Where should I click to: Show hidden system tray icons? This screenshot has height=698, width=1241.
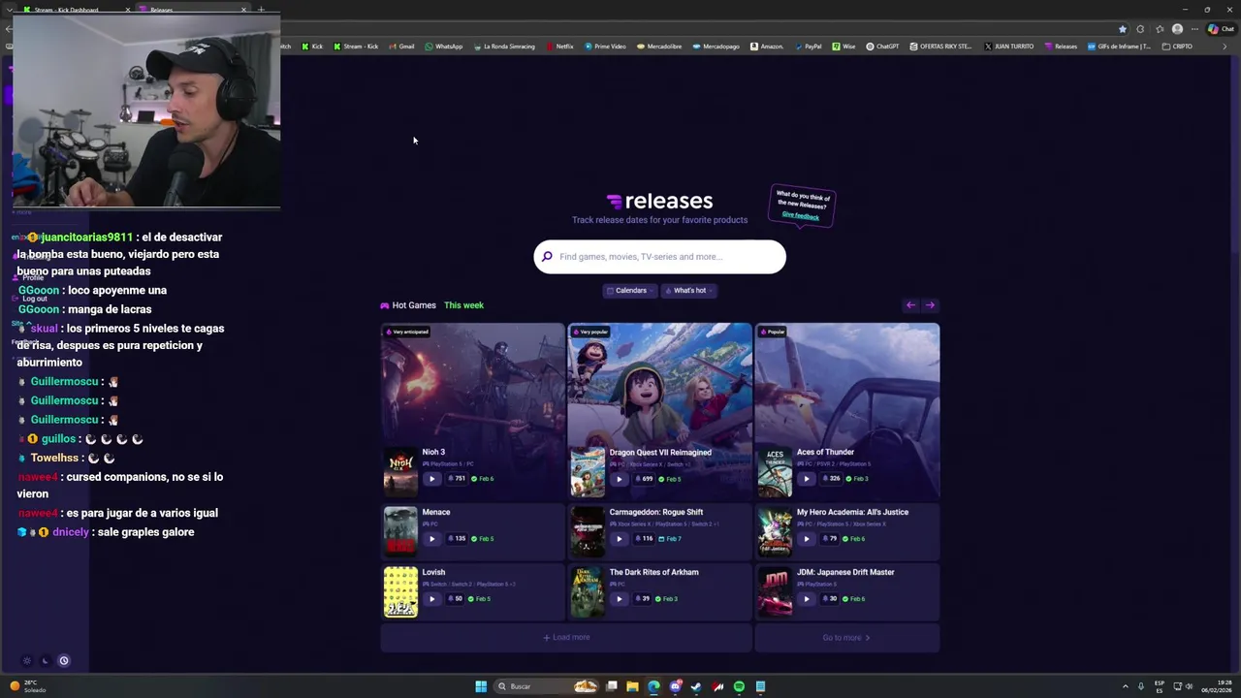1126,686
